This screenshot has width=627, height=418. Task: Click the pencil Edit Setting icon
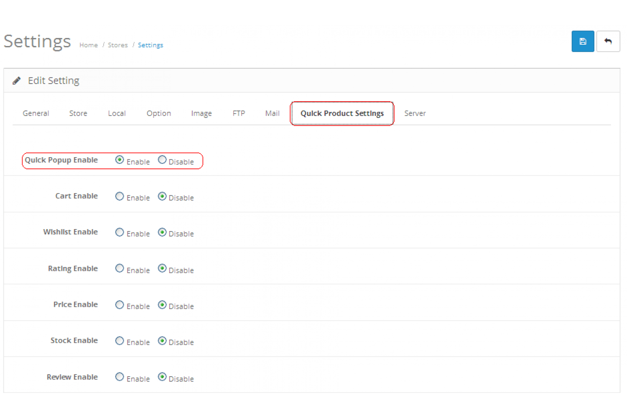[x=17, y=80]
